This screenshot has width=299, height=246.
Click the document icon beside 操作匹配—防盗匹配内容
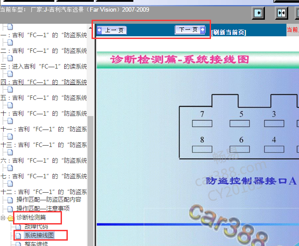pos(10,200)
